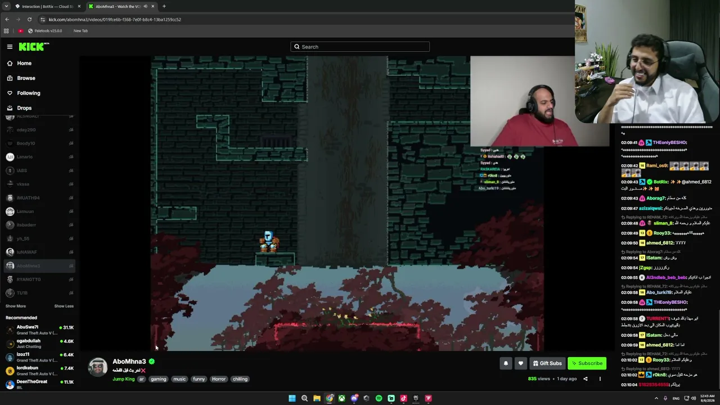
Task: Expand the tab search dropdown
Action: tap(6, 6)
